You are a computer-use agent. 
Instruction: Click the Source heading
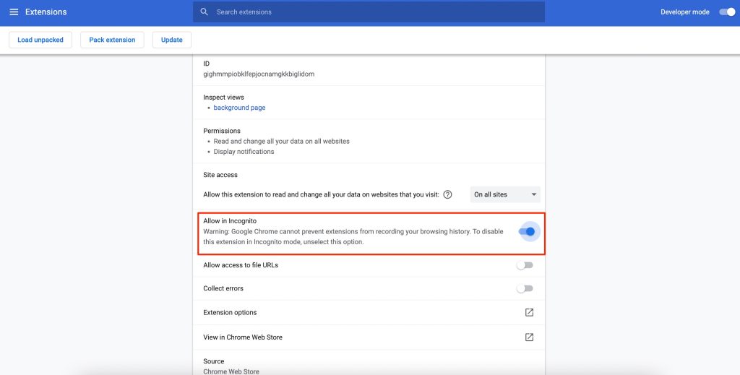(x=213, y=361)
